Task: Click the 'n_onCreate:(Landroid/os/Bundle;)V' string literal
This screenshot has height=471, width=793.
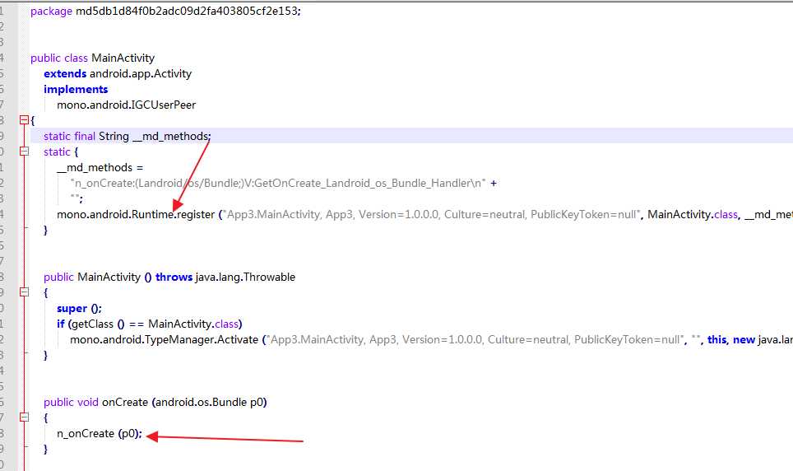Action: pos(278,184)
